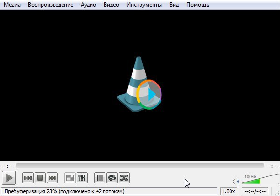Click the elapsed time label left of seek bar
Screen dimensions: 280x196
[x=8, y=166]
